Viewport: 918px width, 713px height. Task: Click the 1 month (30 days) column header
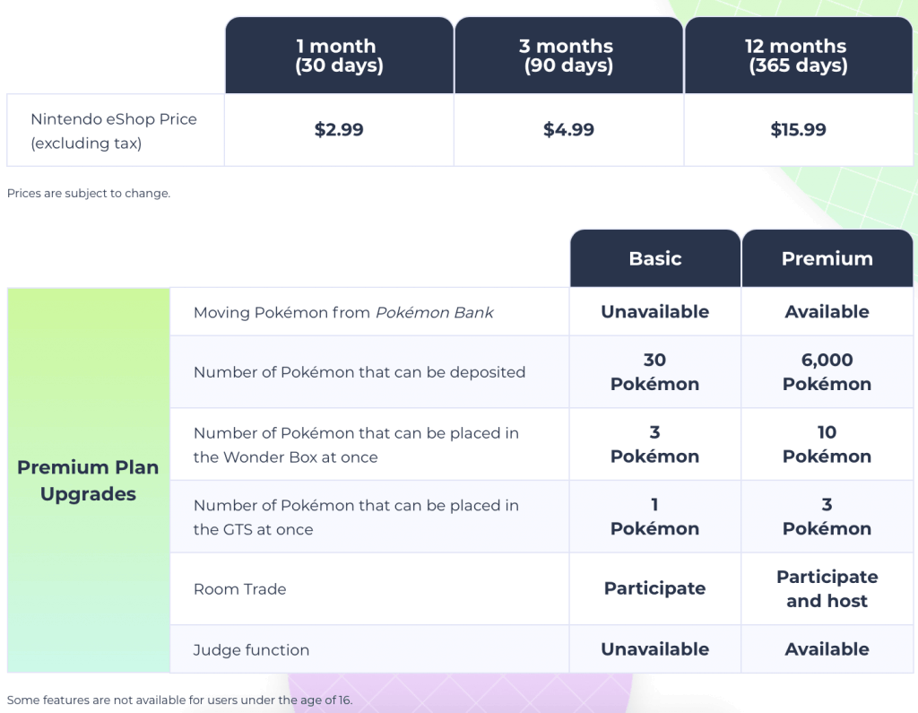[x=339, y=55]
